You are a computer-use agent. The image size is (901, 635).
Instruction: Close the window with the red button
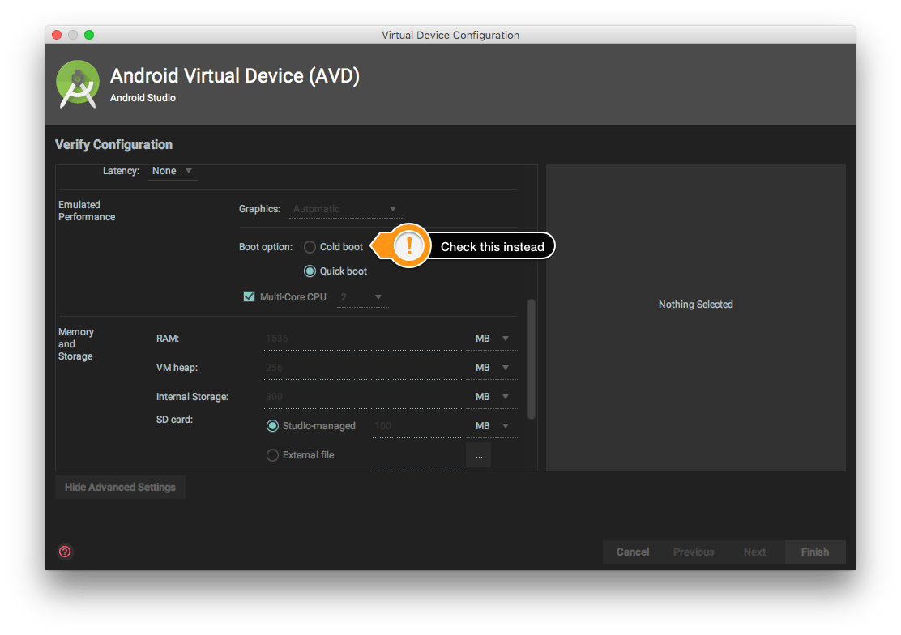pyautogui.click(x=57, y=35)
